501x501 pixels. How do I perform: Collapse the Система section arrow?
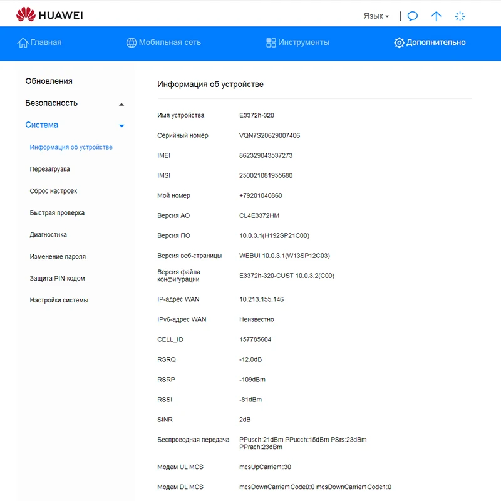[x=121, y=126]
